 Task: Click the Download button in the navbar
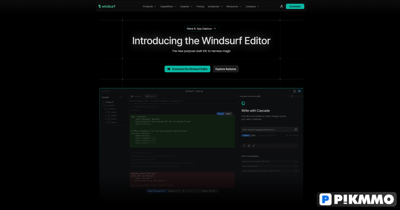[x=295, y=6]
